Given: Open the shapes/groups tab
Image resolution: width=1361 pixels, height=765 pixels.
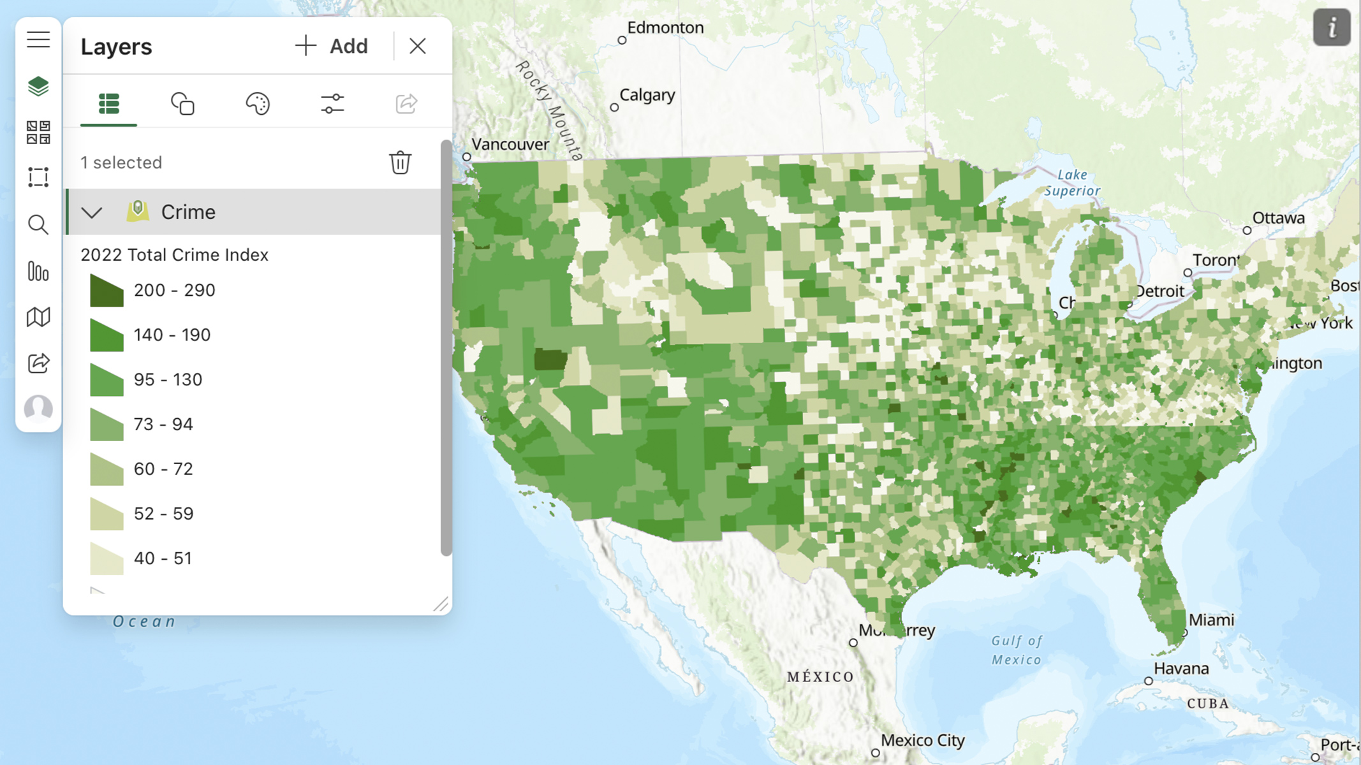Looking at the screenshot, I should coord(182,103).
